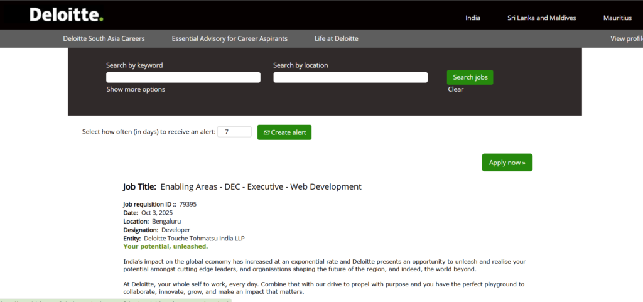Image resolution: width=643 pixels, height=302 pixels.
Task: Click the 'Your potential, unleashed.' green text
Action: tap(165, 247)
